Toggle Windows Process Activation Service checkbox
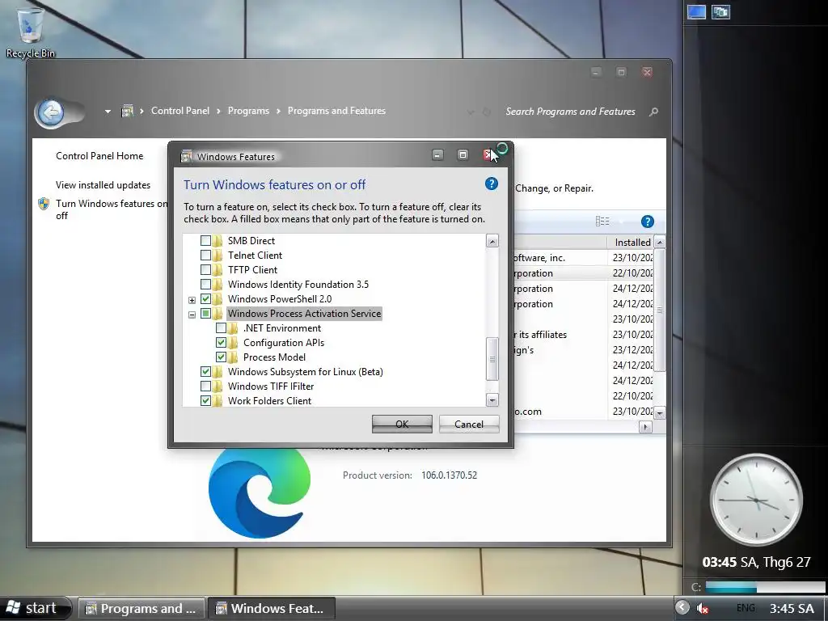The height and width of the screenshot is (621, 828). 205,313
